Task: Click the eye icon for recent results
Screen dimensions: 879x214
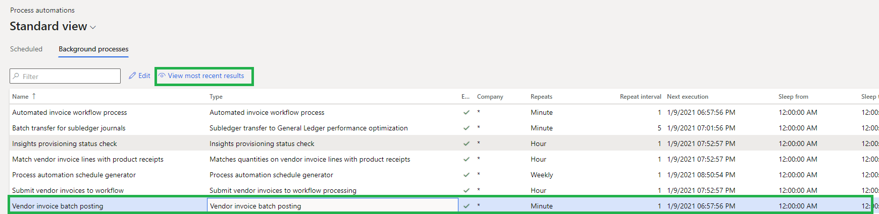Action: click(162, 76)
